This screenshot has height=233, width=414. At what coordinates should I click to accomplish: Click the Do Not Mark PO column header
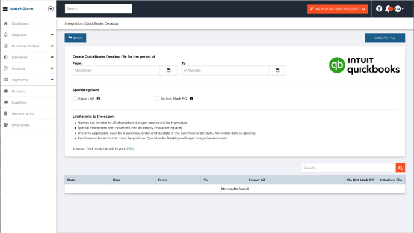click(360, 180)
